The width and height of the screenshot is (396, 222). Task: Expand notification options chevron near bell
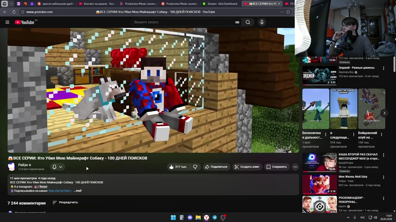pyautogui.click(x=61, y=167)
